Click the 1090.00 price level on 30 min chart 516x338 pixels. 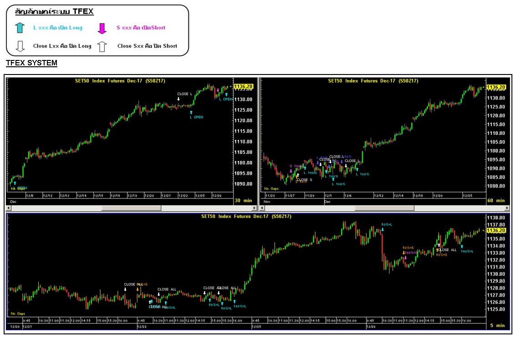pyautogui.click(x=243, y=184)
